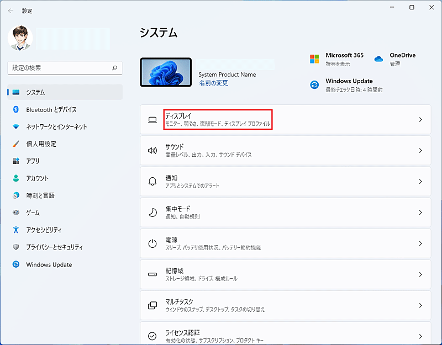Viewport: 442px width, 345px height.
Task: Click 名前の変更 link
Action: [213, 83]
